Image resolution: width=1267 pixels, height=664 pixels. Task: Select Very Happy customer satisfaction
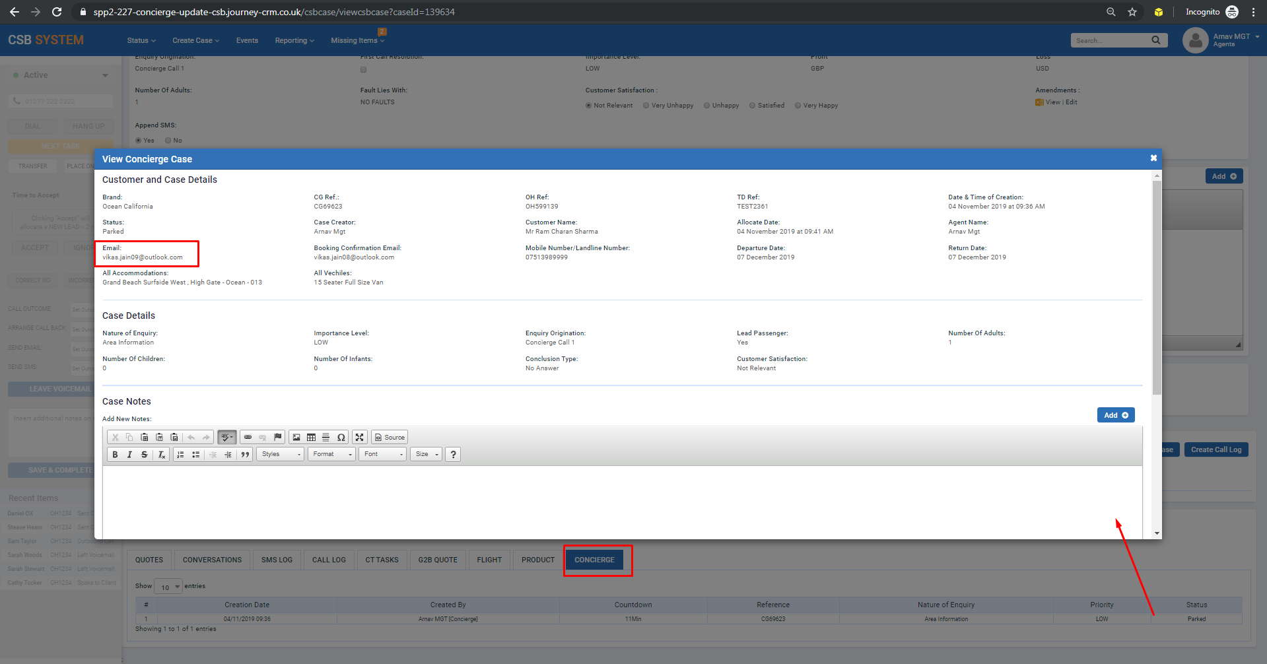(x=798, y=106)
